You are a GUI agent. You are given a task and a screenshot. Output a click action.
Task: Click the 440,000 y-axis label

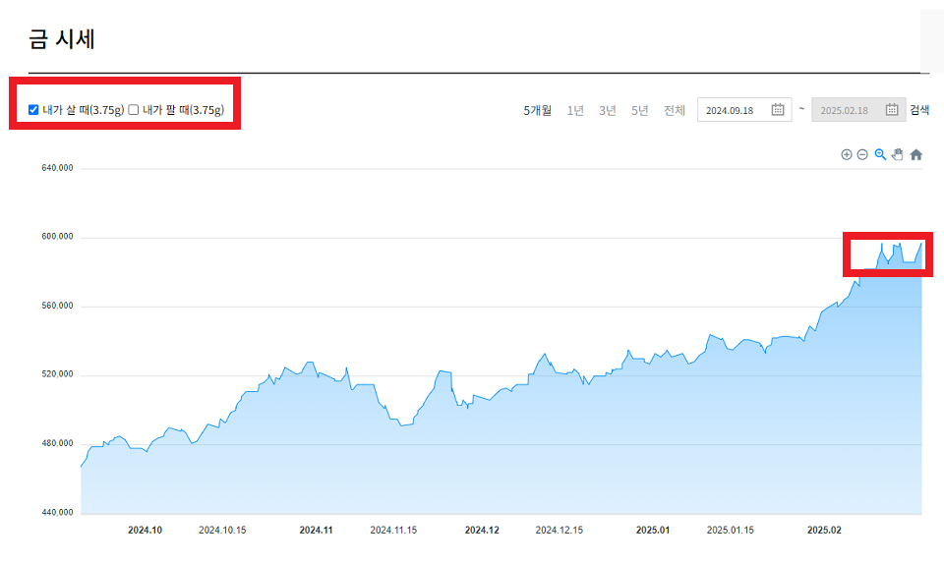[x=57, y=512]
